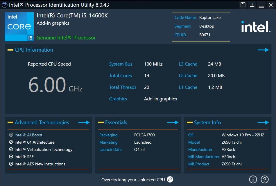Collapse Essentials section using yellow dash

coord(101,122)
